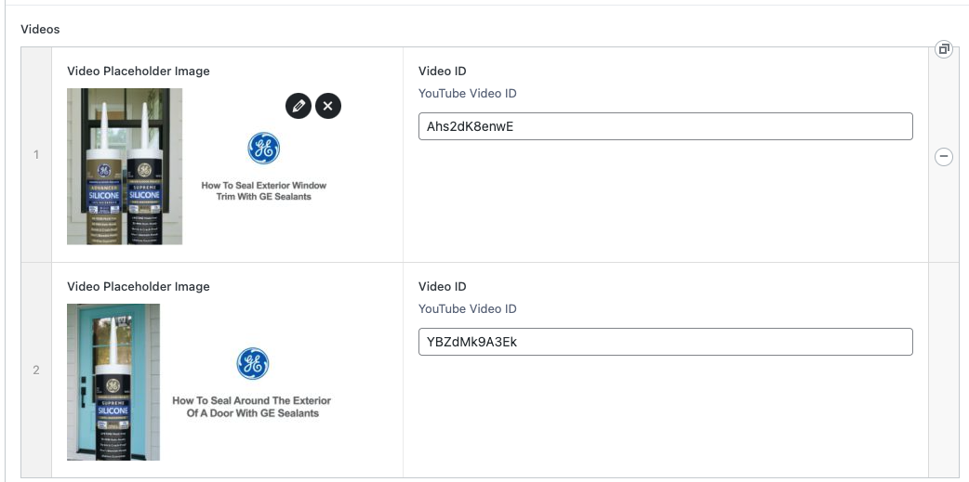Select the teal door thumbnail photo
Image resolution: width=969 pixels, height=482 pixels.
(113, 382)
